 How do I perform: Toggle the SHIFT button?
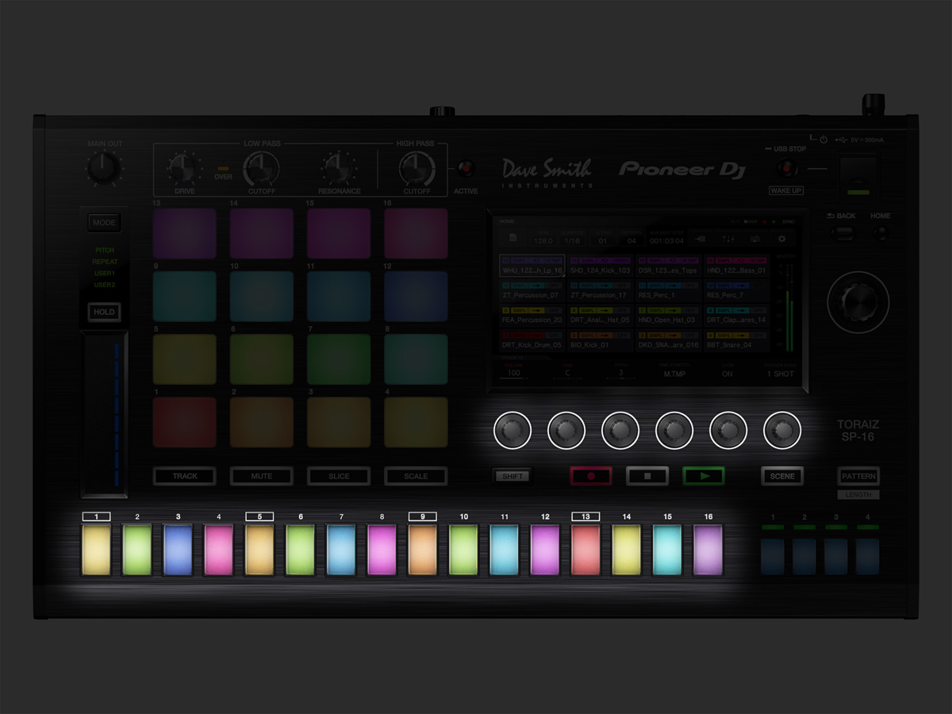512,476
